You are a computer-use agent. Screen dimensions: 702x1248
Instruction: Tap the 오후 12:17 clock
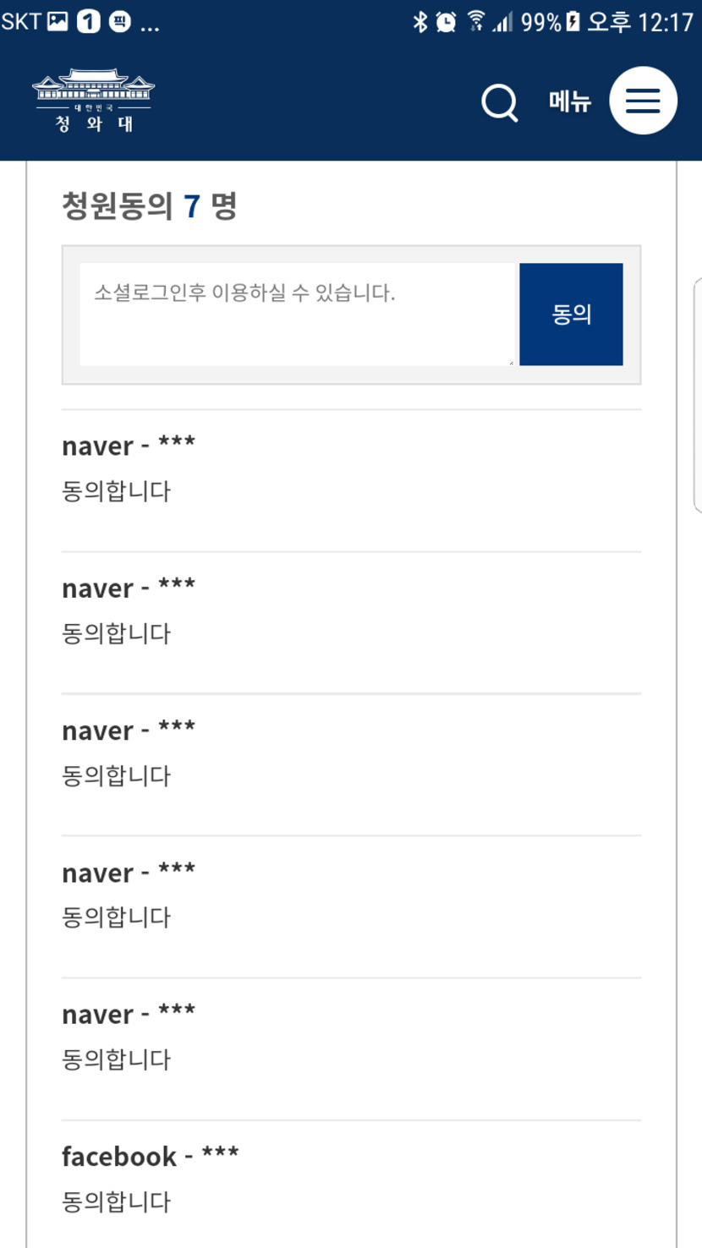tap(640, 22)
